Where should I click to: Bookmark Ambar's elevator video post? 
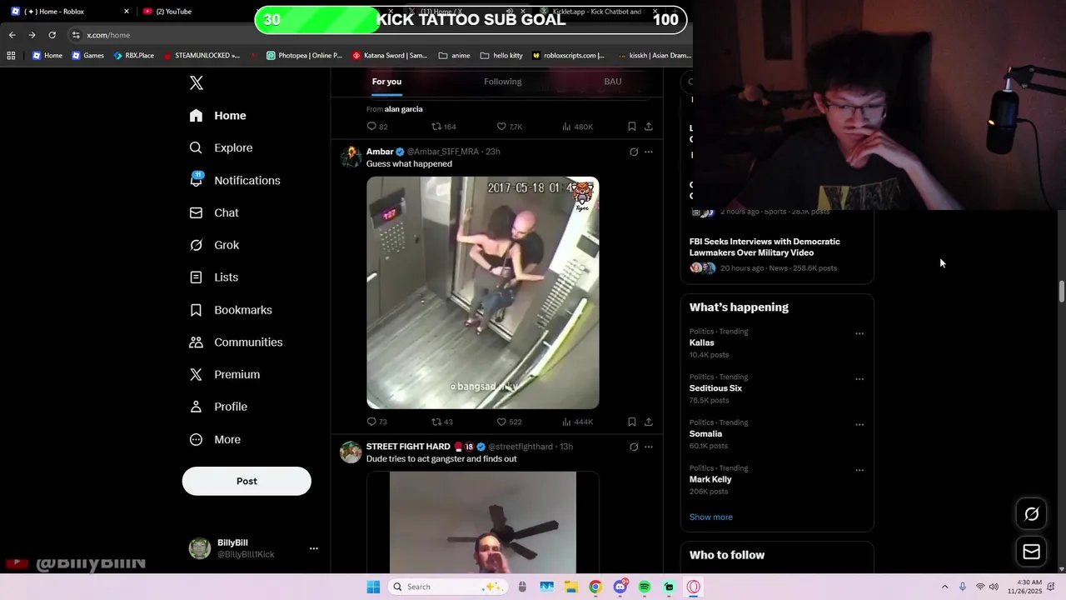coord(632,422)
